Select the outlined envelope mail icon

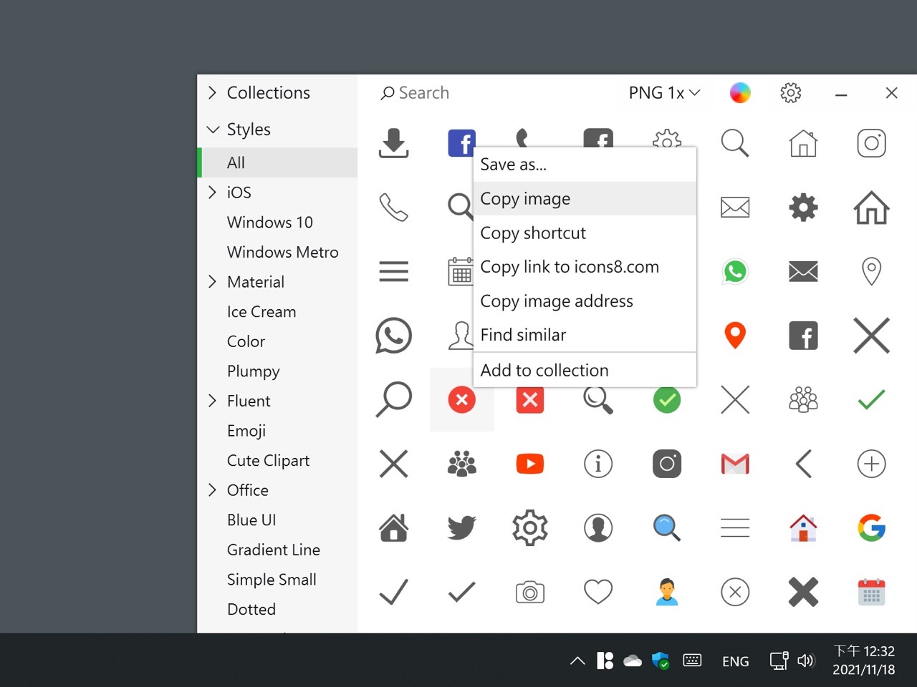point(735,208)
